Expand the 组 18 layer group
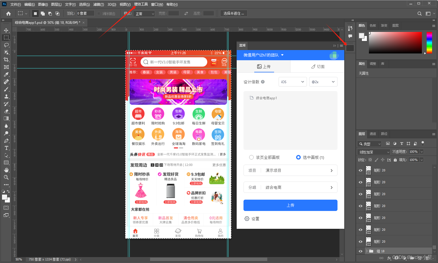This screenshot has height=263, width=438. click(367, 251)
